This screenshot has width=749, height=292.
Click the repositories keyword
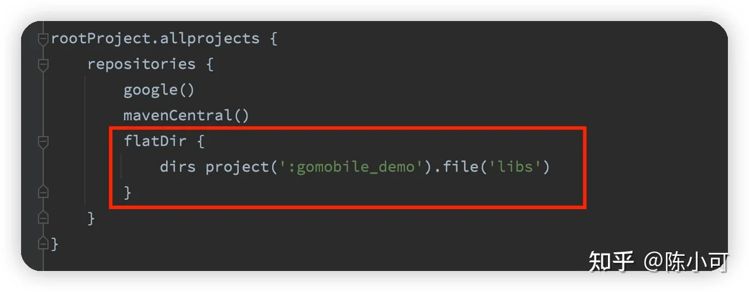coord(141,64)
